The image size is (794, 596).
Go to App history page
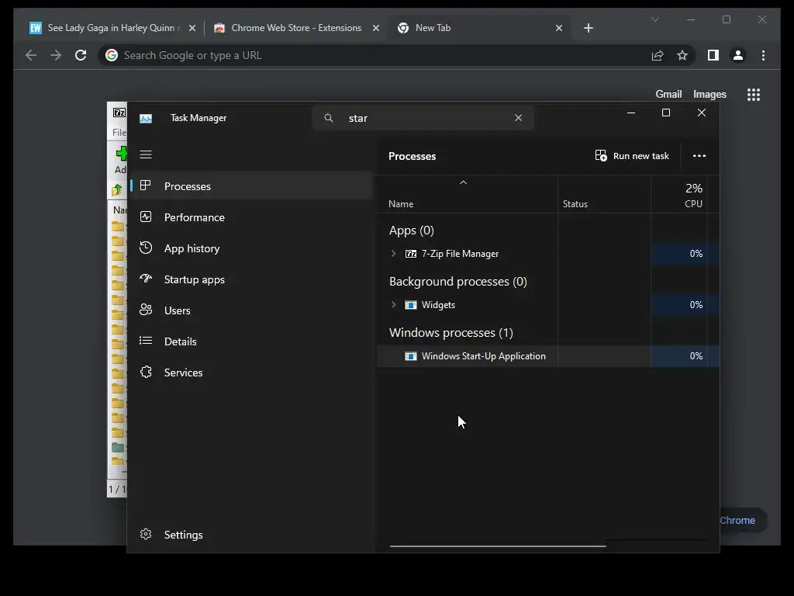pyautogui.click(x=252, y=248)
